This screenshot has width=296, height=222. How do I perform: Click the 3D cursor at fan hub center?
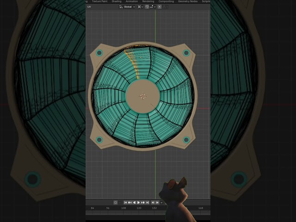pyautogui.click(x=143, y=96)
